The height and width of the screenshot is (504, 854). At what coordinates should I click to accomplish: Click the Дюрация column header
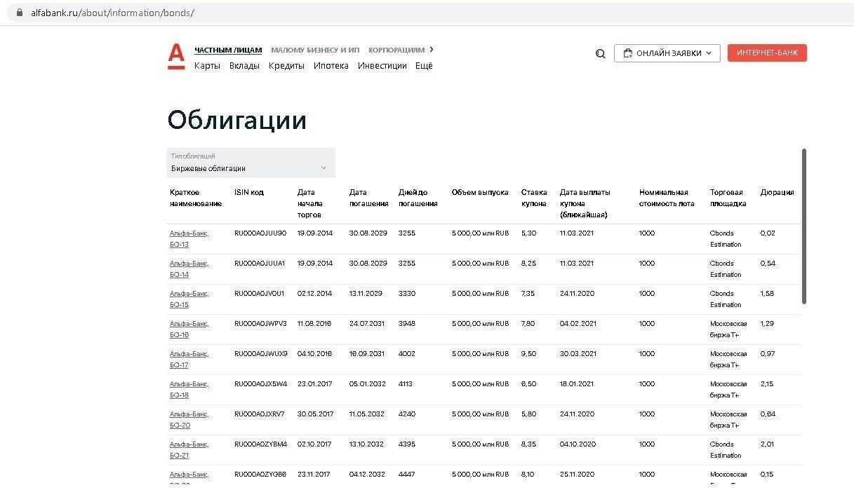tap(778, 192)
